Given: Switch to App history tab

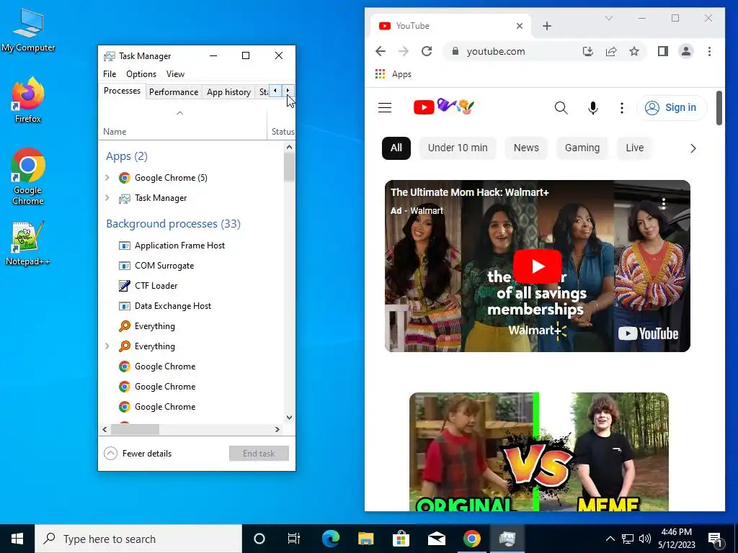Looking at the screenshot, I should [x=228, y=91].
